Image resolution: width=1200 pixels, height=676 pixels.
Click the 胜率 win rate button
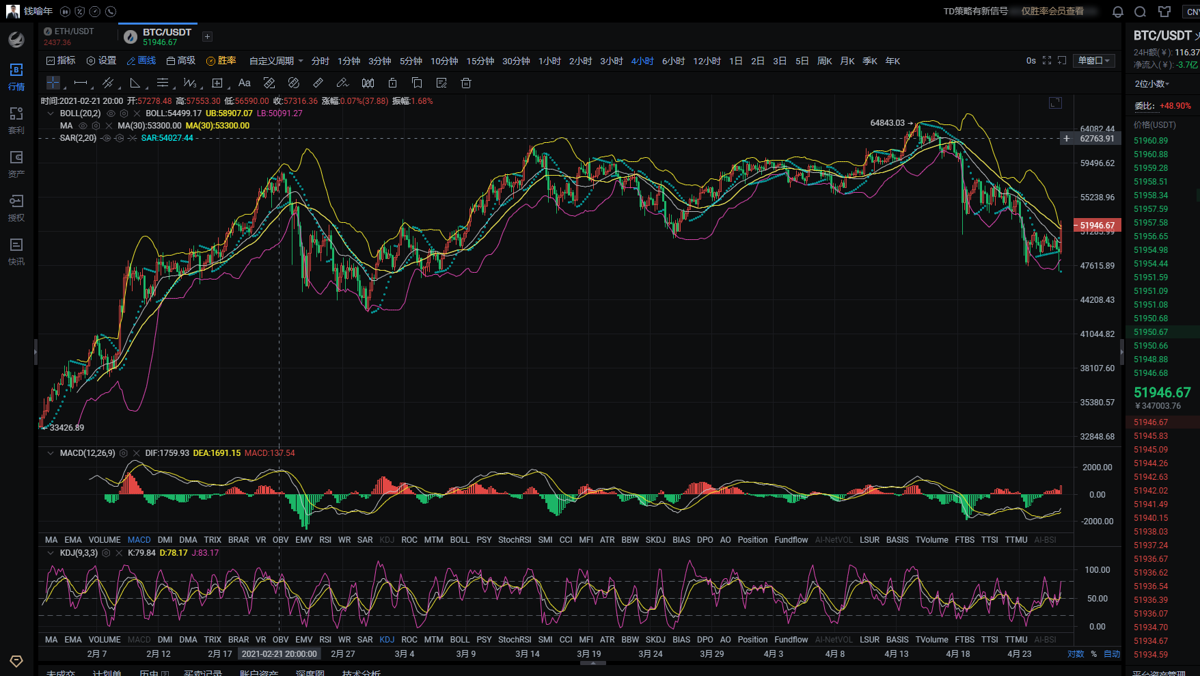pos(221,61)
